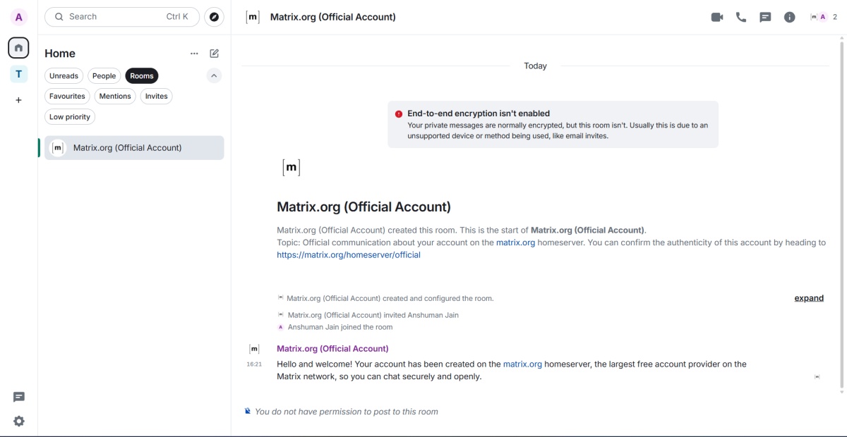Disable the active Rooms filter
The height and width of the screenshot is (437, 847).
tap(141, 75)
